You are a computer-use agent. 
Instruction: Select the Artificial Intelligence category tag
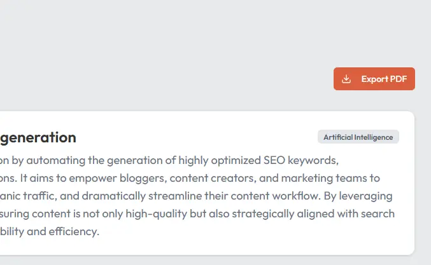click(x=358, y=137)
